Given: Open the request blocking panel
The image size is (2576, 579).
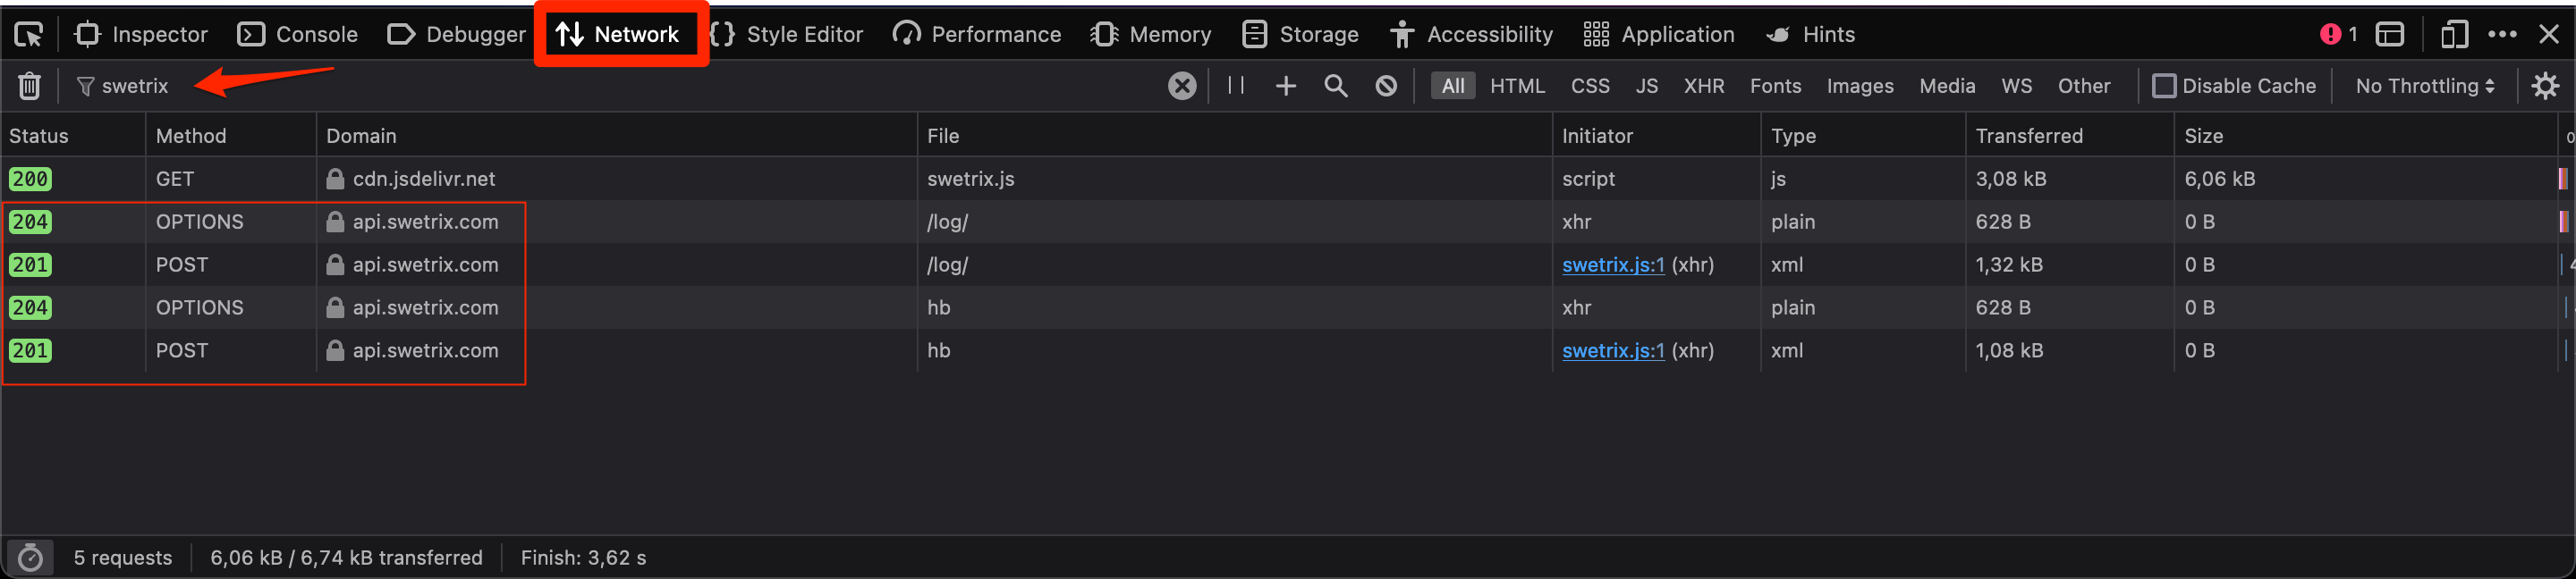Looking at the screenshot, I should coord(1385,87).
